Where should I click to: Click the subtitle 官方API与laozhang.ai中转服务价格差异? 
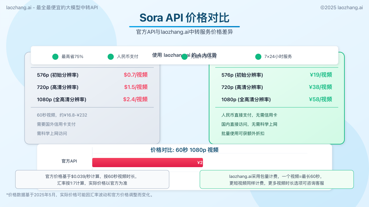184,32
